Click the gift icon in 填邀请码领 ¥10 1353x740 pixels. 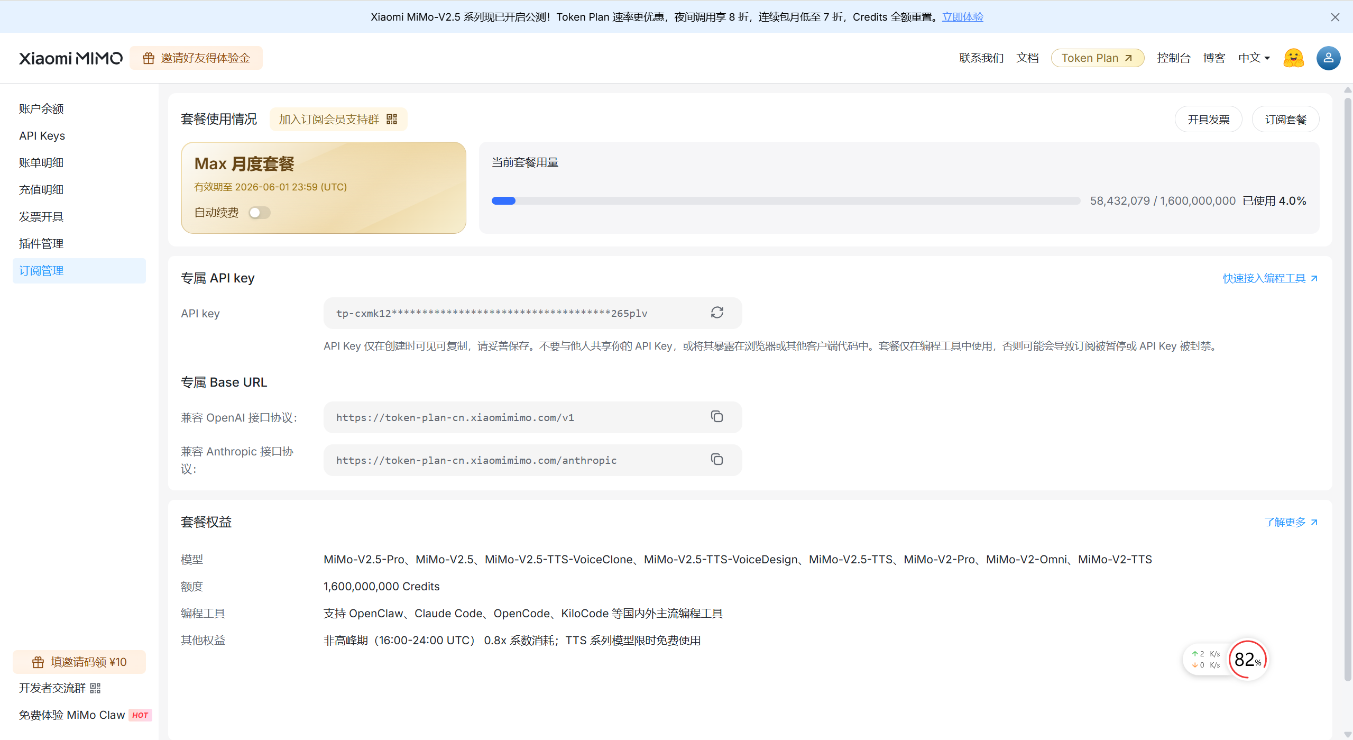38,662
